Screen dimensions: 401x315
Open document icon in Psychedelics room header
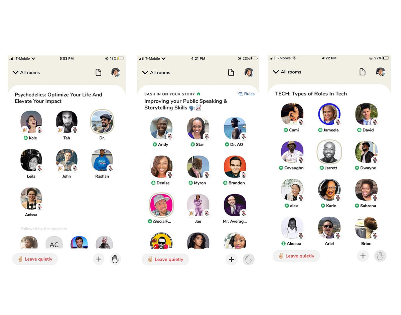[x=98, y=72]
